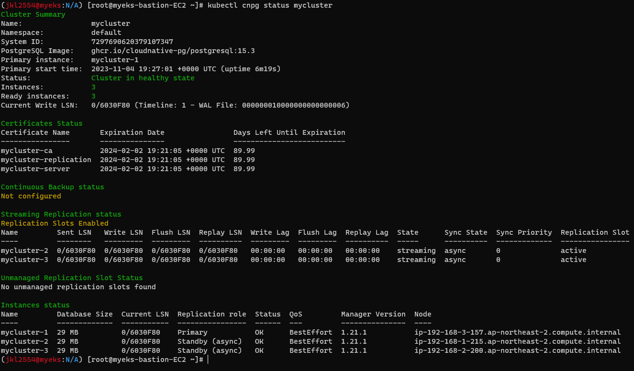Image resolution: width=634 pixels, height=371 pixels.
Task: Click the Primary instance value mycluster-1
Action: click(x=115, y=60)
